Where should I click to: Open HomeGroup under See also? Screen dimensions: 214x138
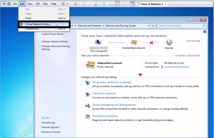[48, 123]
